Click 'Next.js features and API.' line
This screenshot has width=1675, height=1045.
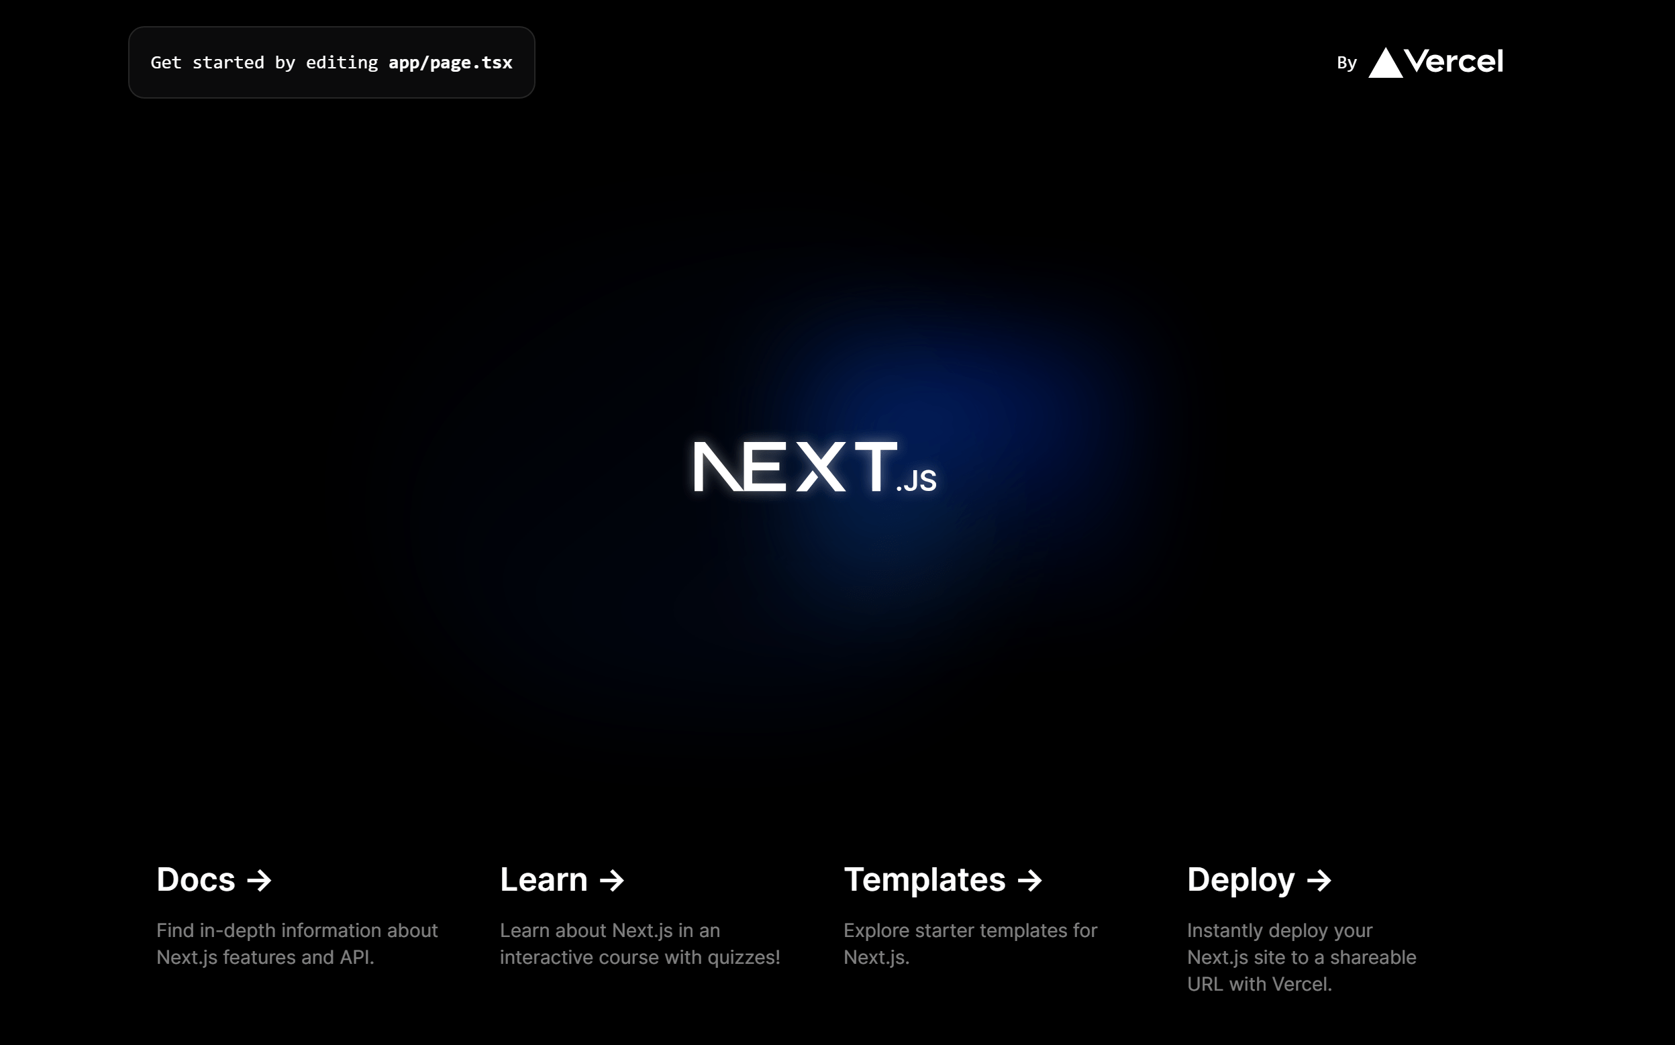click(x=266, y=957)
